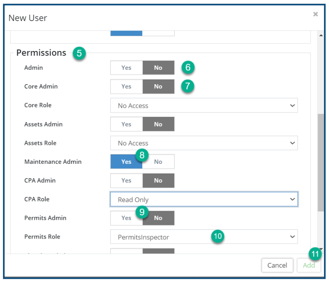Open the Permits Role dropdown
The width and height of the screenshot is (329, 282).
point(204,237)
